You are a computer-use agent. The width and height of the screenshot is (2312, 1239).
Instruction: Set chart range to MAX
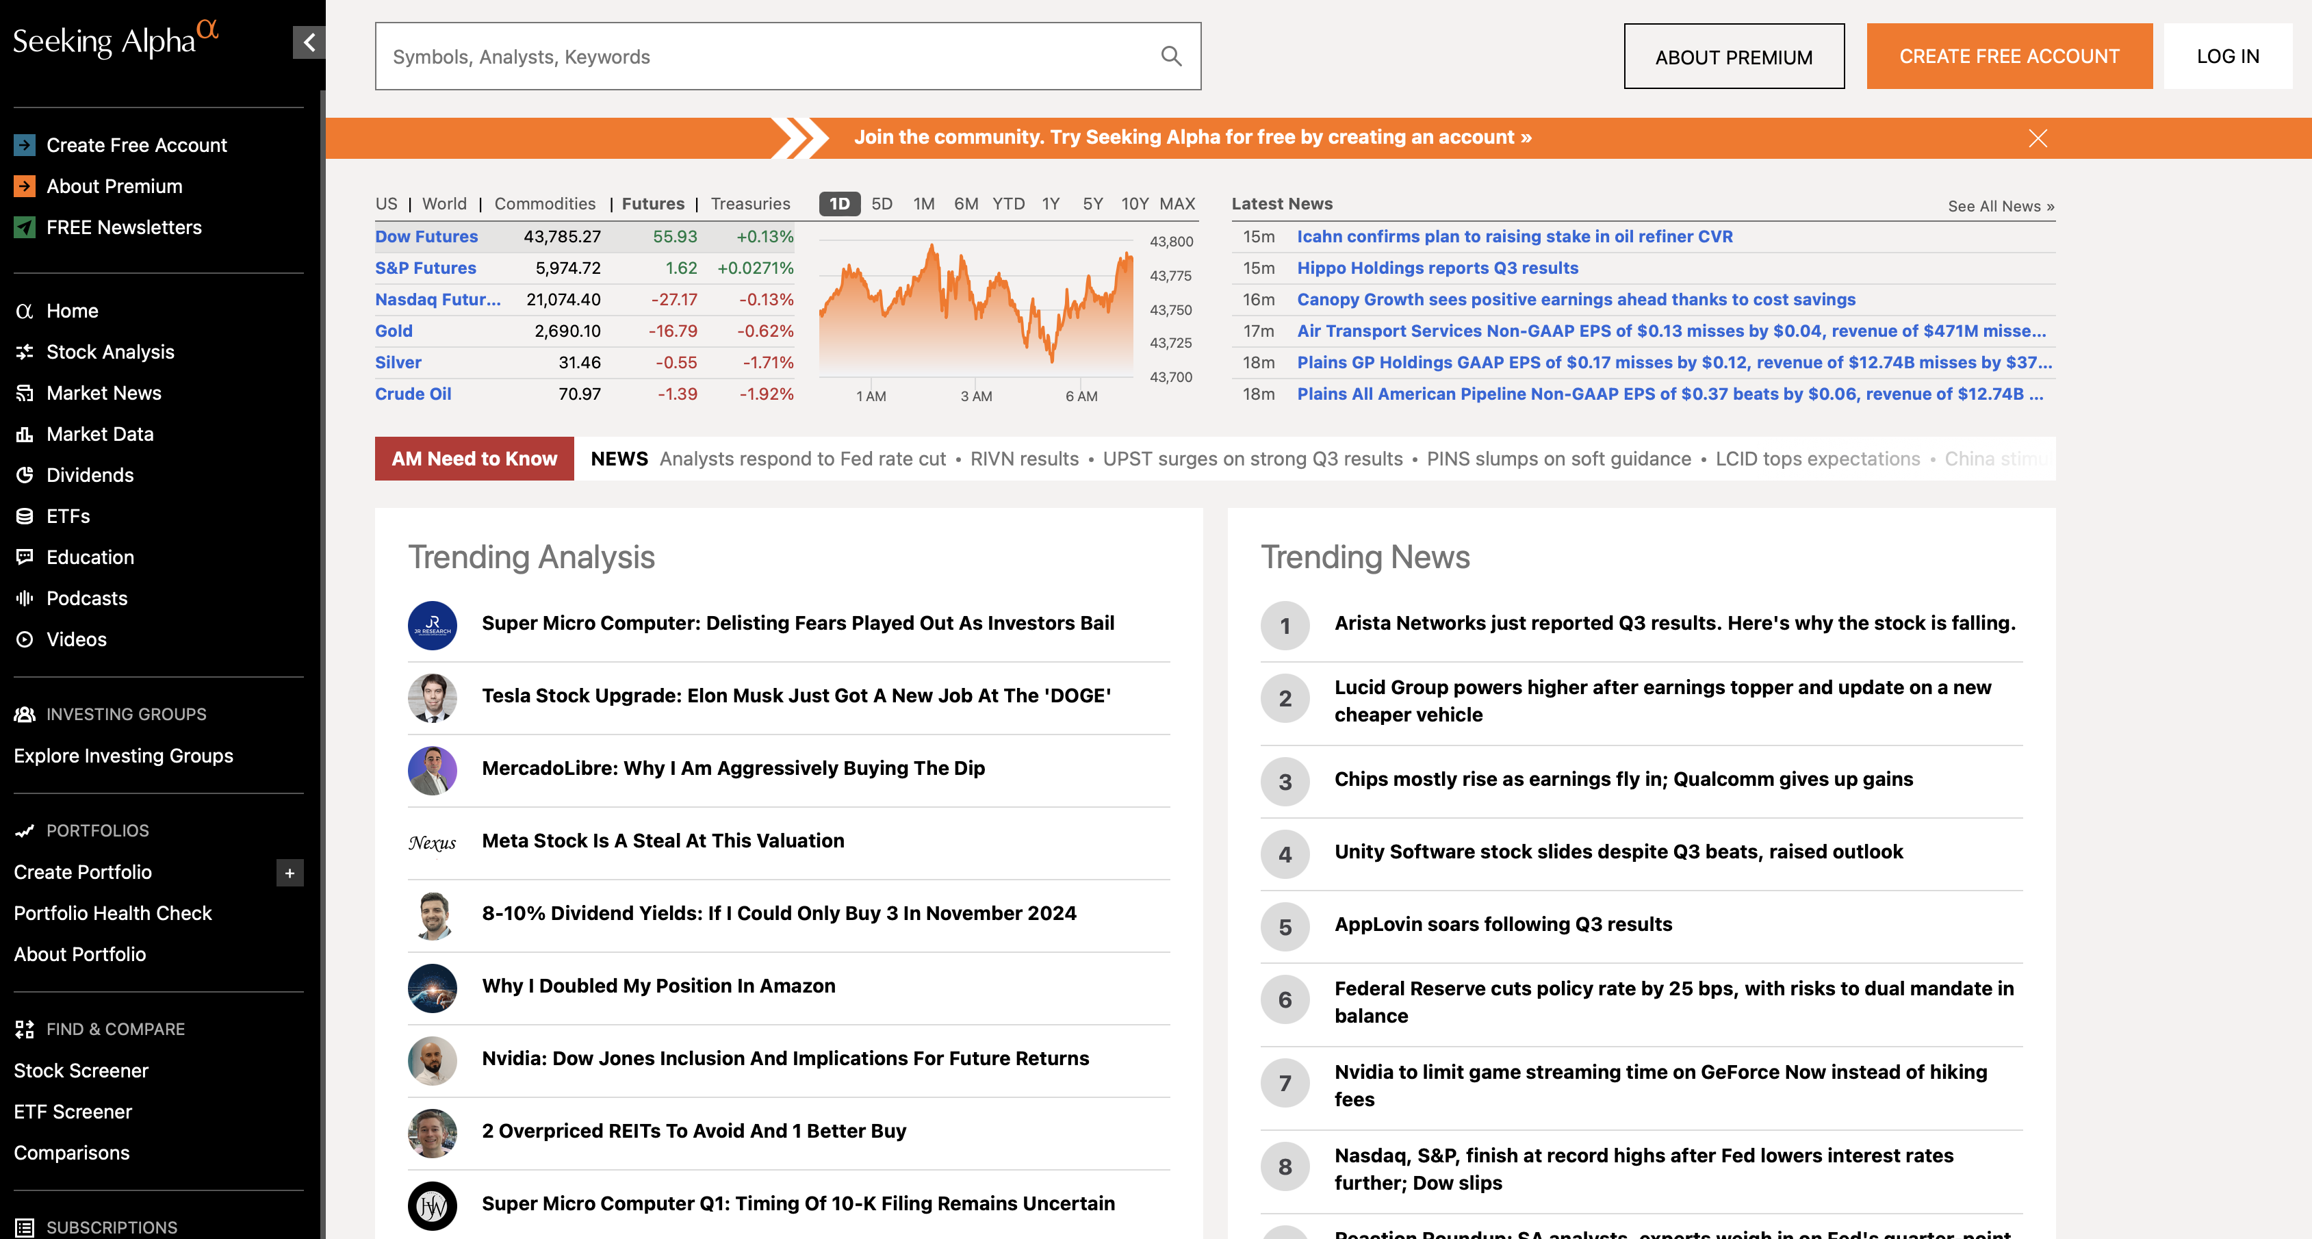click(x=1177, y=204)
